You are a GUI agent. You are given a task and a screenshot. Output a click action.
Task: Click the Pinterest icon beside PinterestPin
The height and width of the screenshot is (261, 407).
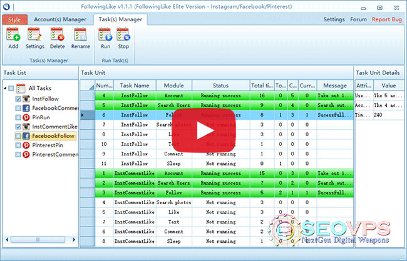coord(26,145)
